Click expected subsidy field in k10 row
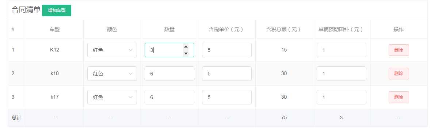The width and height of the screenshot is (431, 132). tap(342, 74)
